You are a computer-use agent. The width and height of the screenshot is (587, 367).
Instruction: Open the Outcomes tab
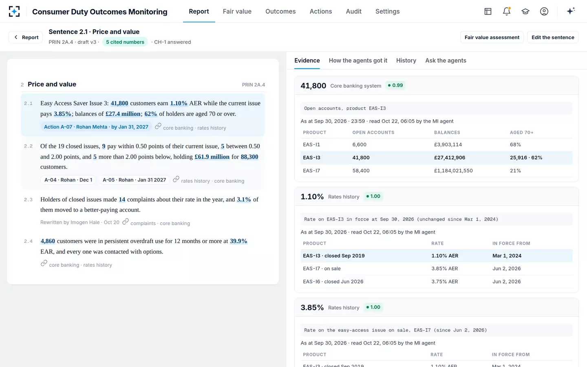point(280,11)
